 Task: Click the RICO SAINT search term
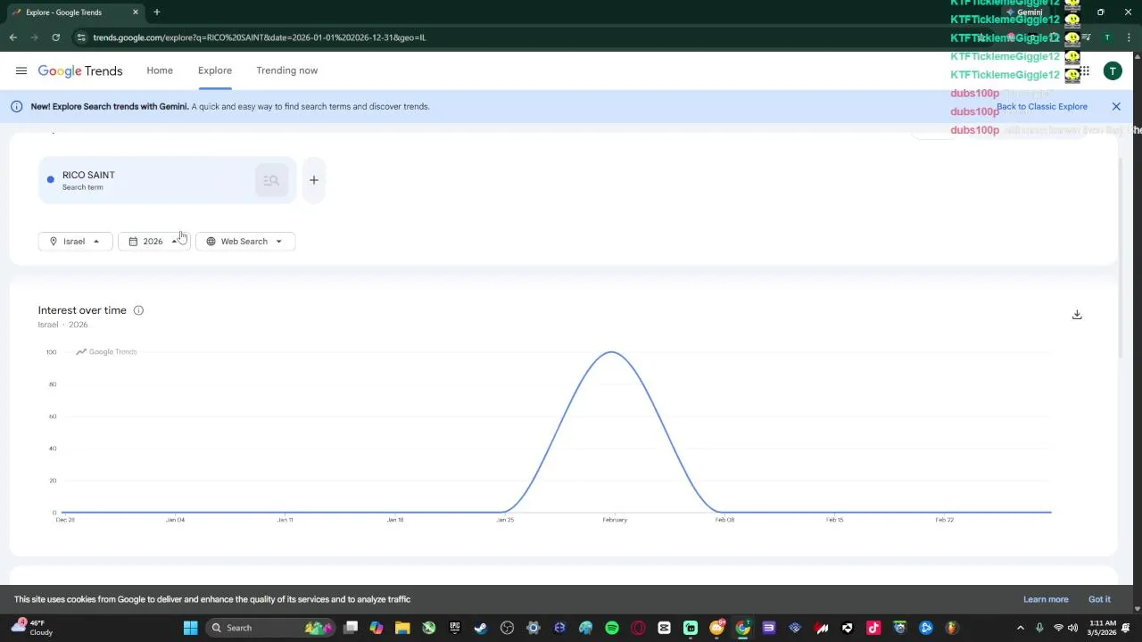click(x=88, y=175)
